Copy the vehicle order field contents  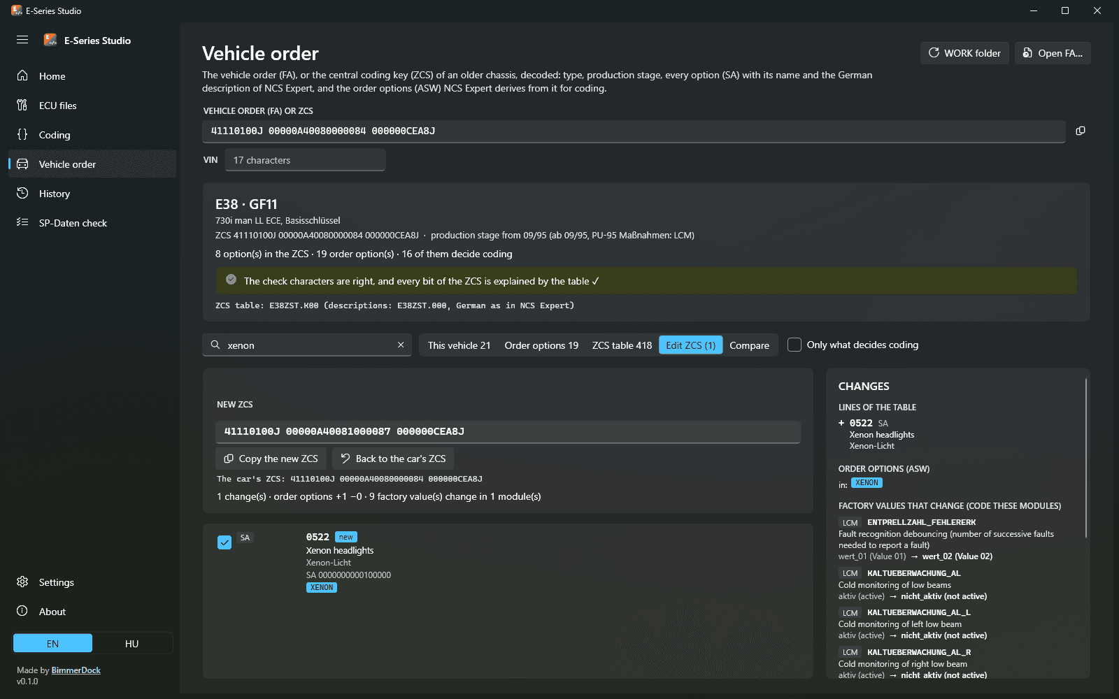(x=1081, y=131)
